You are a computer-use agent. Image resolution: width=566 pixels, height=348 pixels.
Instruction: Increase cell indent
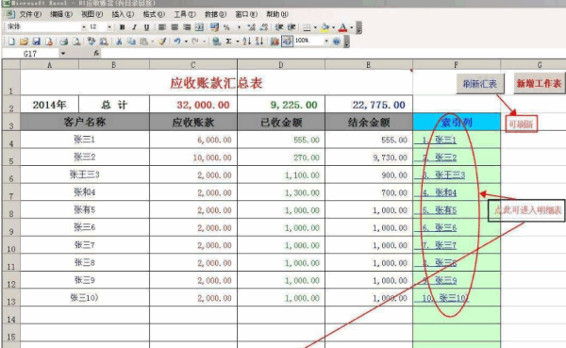(x=291, y=27)
